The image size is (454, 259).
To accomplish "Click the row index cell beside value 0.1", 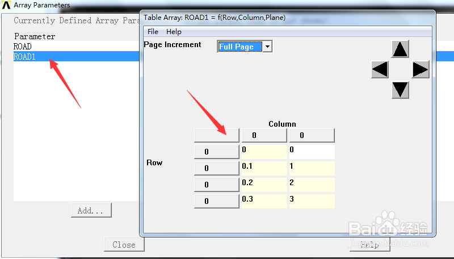I will (x=217, y=168).
